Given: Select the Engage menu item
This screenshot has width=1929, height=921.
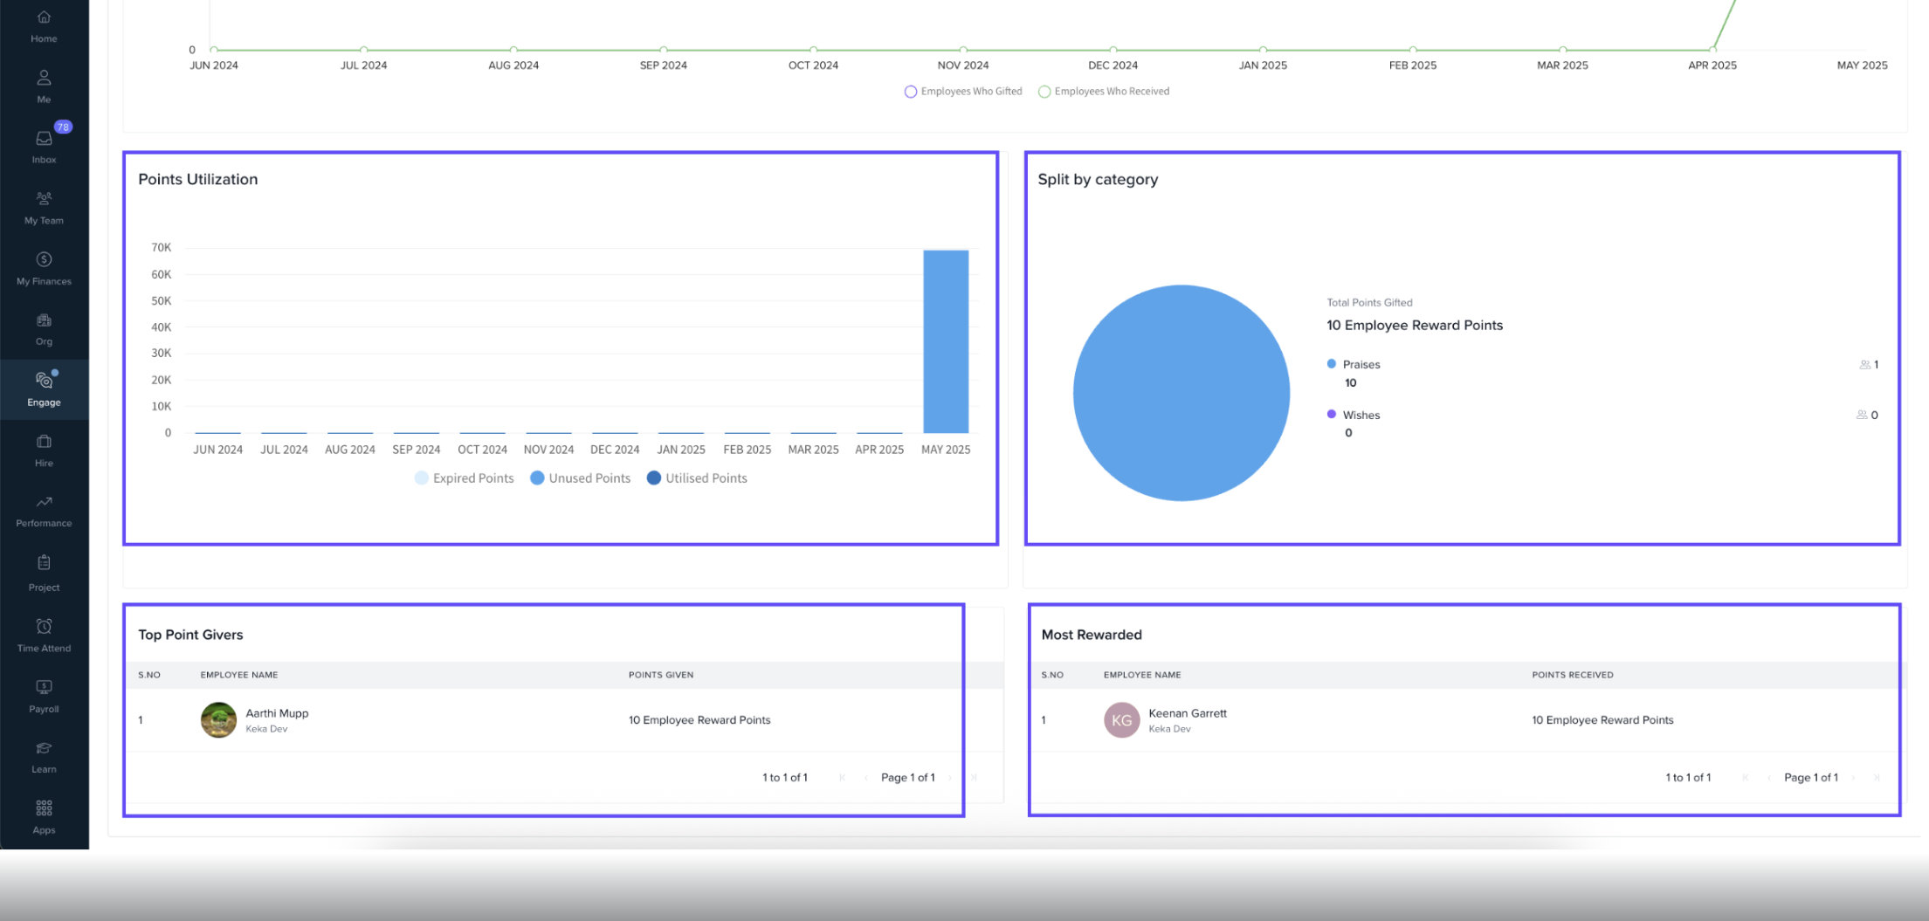Looking at the screenshot, I should 44,388.
